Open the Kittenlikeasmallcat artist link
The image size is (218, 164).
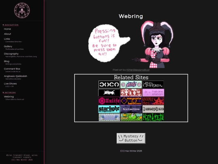pyautogui.click(x=138, y=70)
